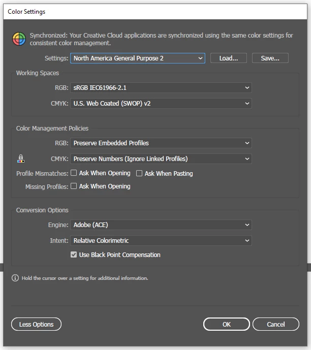The image size is (311, 350).
Task: Click the Settings label
Action: pyautogui.click(x=56, y=58)
